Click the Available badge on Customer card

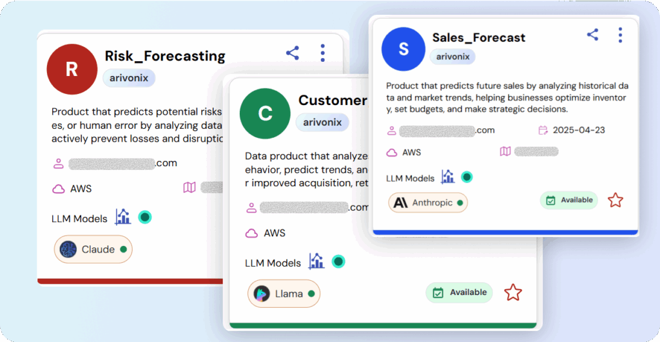(x=459, y=292)
